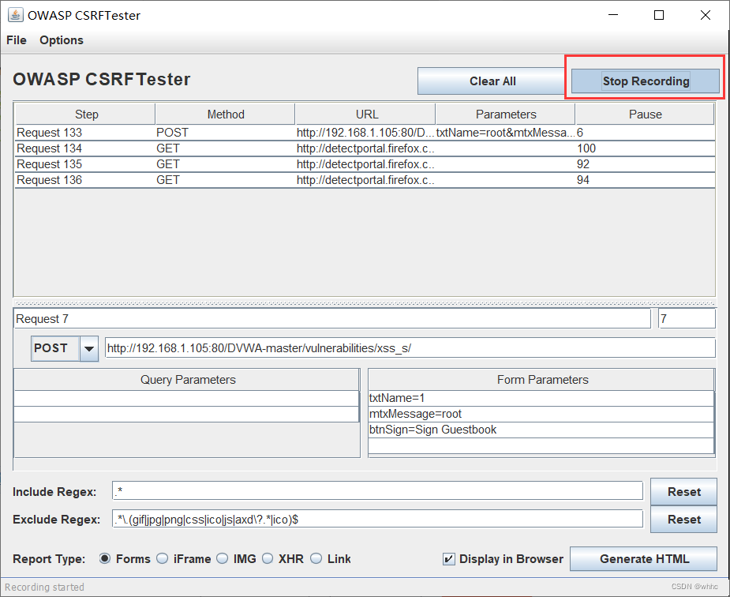Sort by the Method column header

tap(226, 114)
